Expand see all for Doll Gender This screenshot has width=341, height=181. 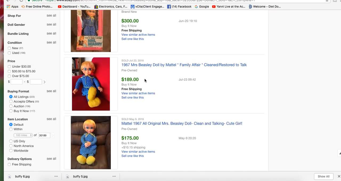point(51,24)
